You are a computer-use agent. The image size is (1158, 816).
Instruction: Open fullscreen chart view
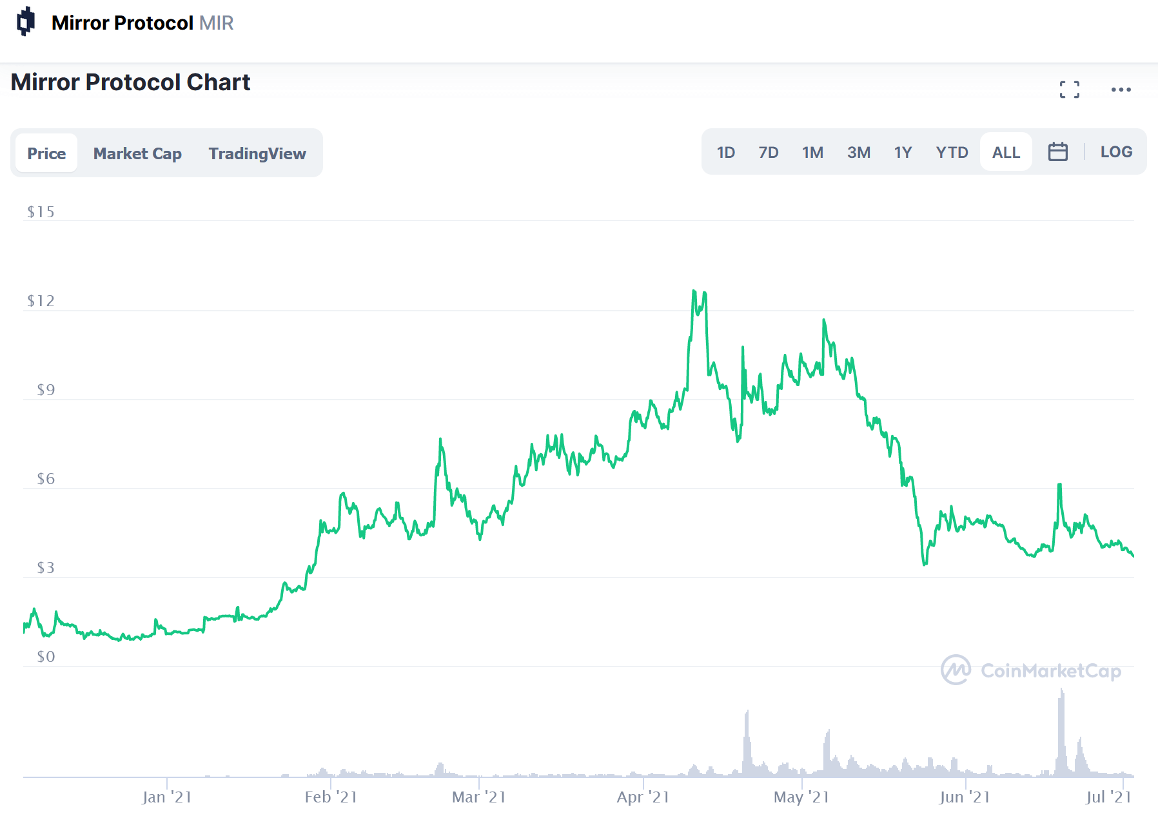(1070, 89)
